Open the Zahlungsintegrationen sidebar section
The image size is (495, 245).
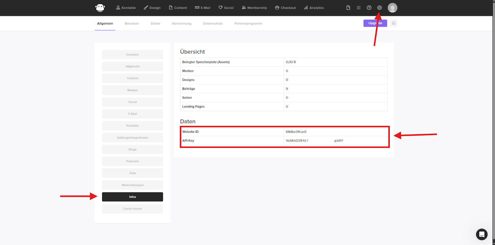coord(132,138)
